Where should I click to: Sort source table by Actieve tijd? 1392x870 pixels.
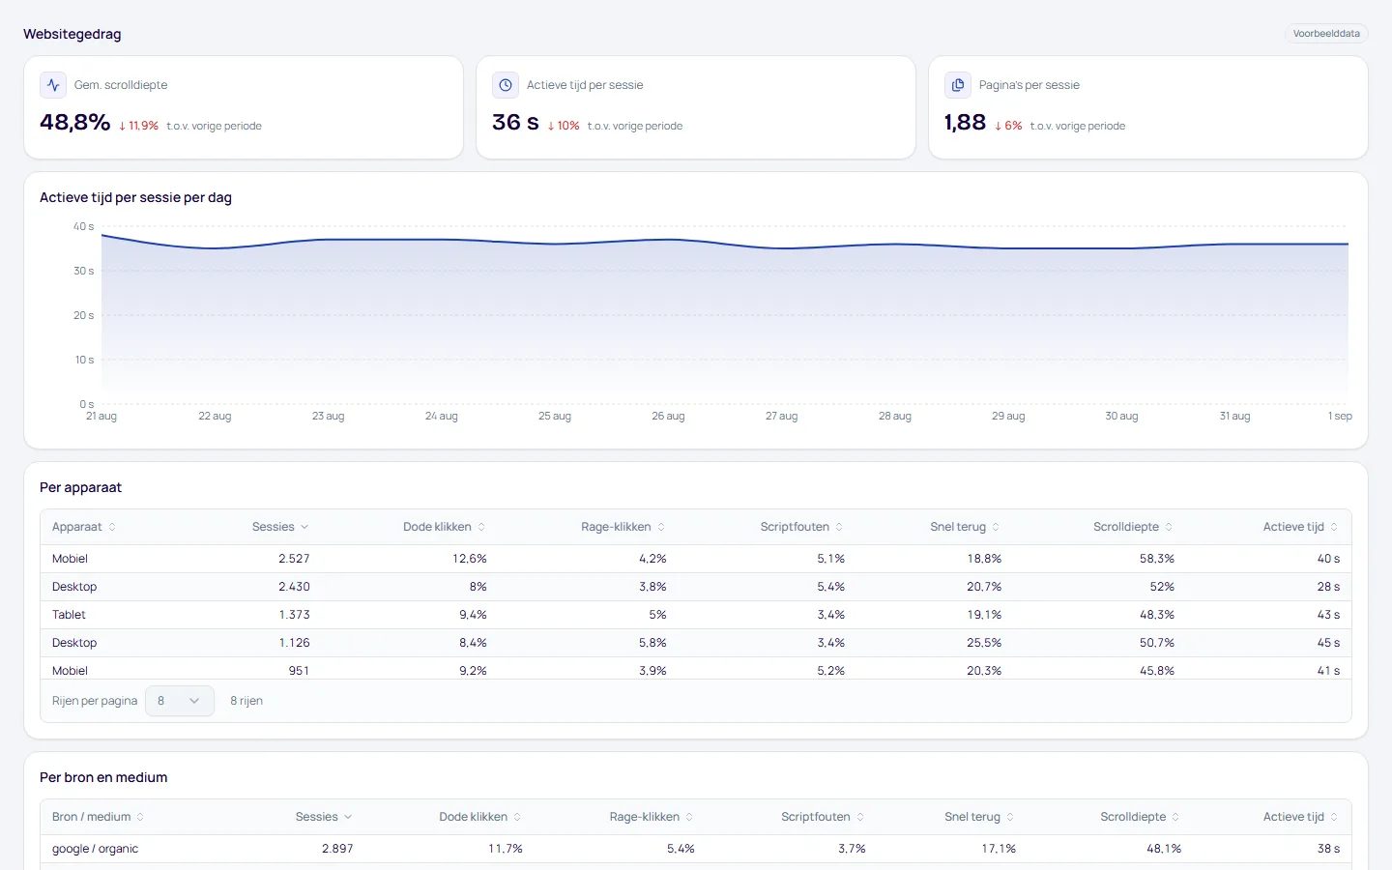1301,817
